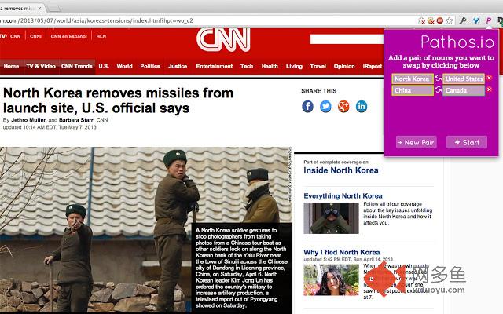This screenshot has height=314, width=503.
Task: Go to the Entertainment section
Action: point(215,66)
